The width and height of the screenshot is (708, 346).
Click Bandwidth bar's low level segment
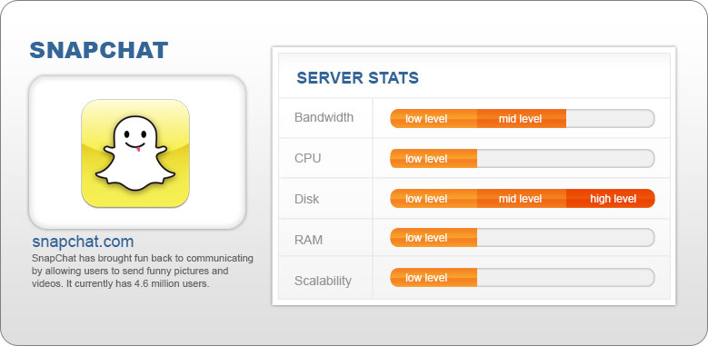(x=434, y=119)
